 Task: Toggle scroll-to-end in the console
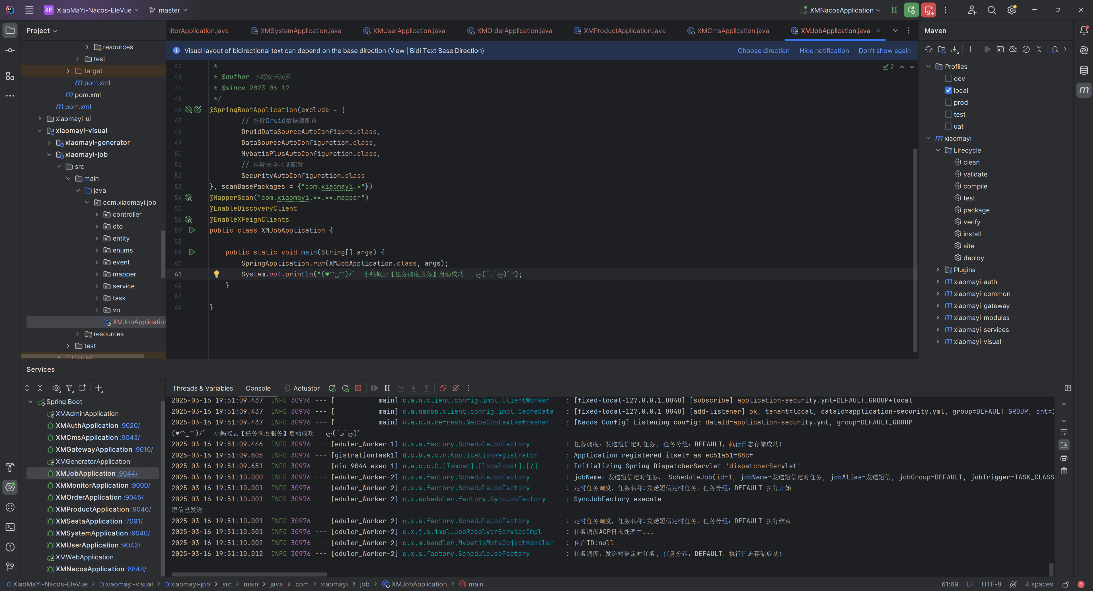pos(1064,445)
